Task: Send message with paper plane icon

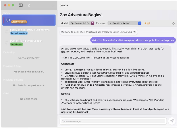Action: (x=171, y=121)
